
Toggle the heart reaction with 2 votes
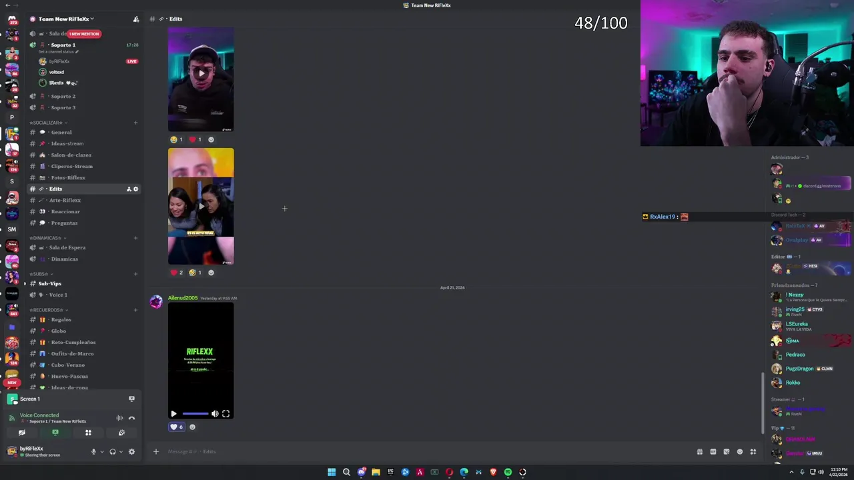click(x=177, y=272)
